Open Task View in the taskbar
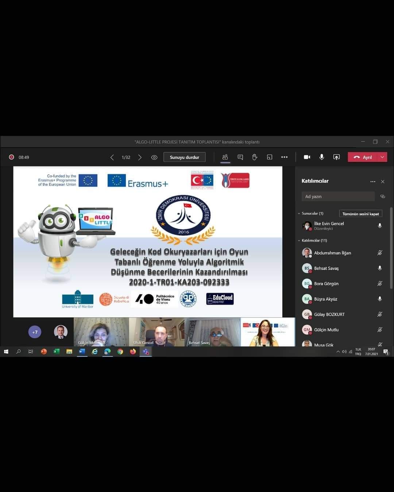The image size is (394, 492). 31,352
